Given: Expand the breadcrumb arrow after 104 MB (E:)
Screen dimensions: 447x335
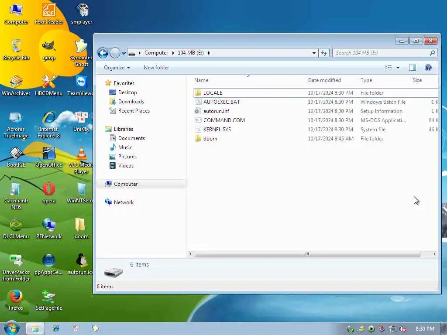Looking at the screenshot, I should click(x=209, y=53).
